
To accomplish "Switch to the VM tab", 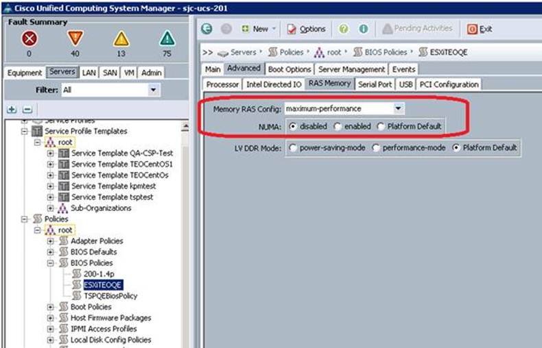I will [x=129, y=73].
